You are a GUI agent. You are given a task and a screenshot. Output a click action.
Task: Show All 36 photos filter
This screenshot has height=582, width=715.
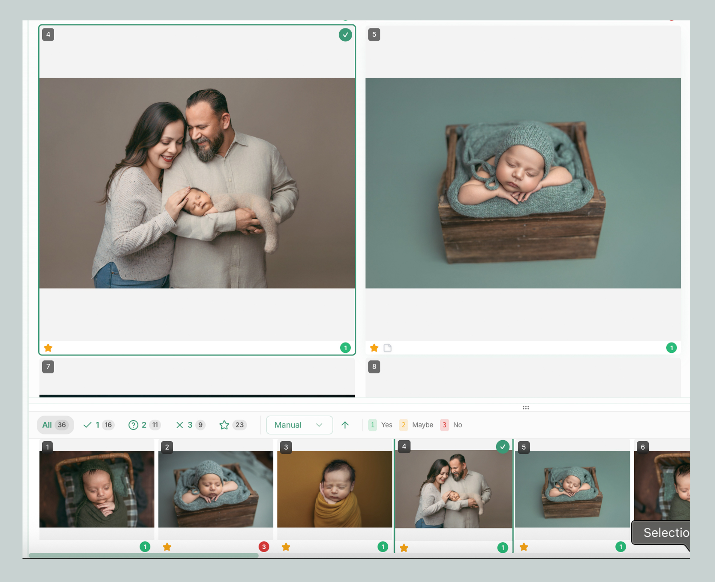tap(55, 425)
